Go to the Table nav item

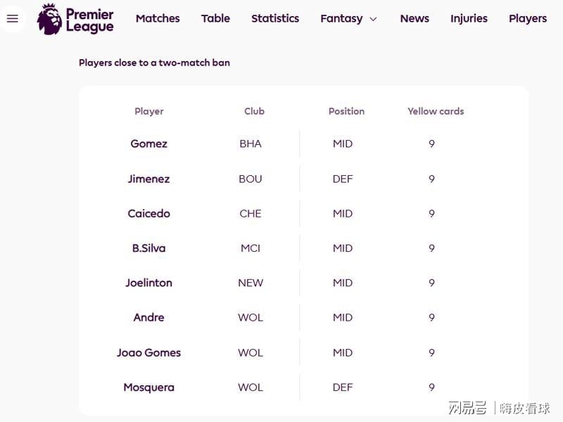click(215, 18)
